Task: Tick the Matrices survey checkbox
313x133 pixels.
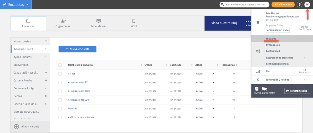Action: [x=60, y=108]
